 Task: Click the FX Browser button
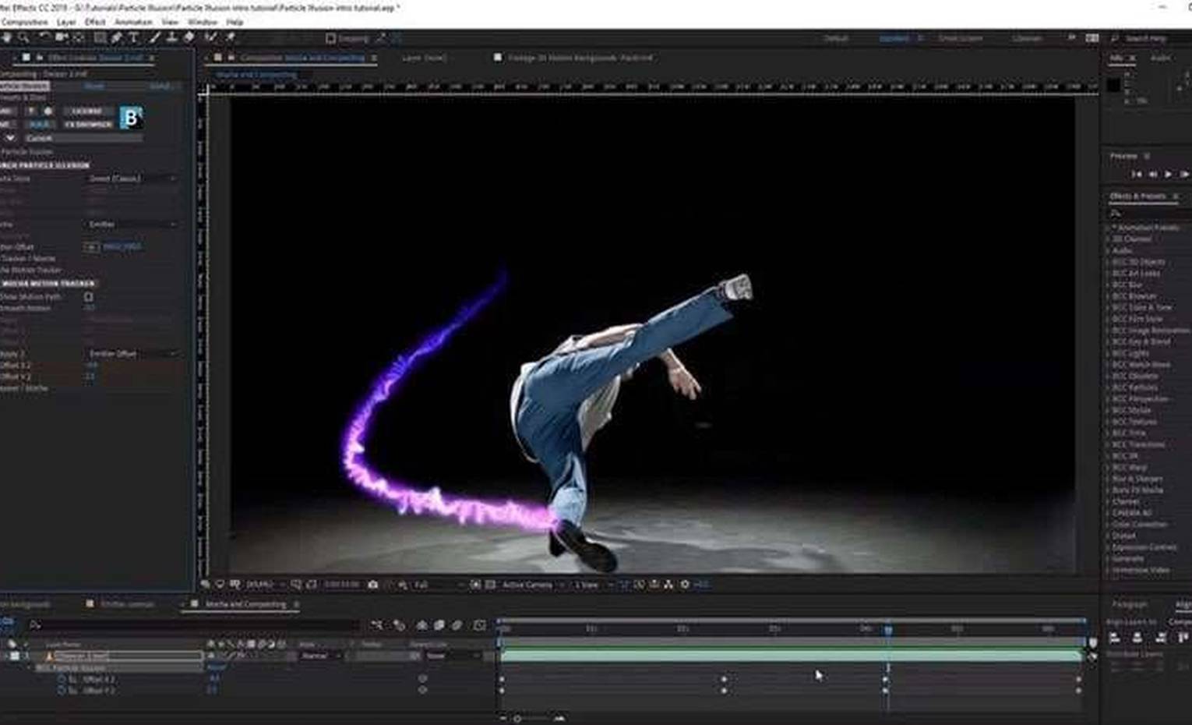88,124
